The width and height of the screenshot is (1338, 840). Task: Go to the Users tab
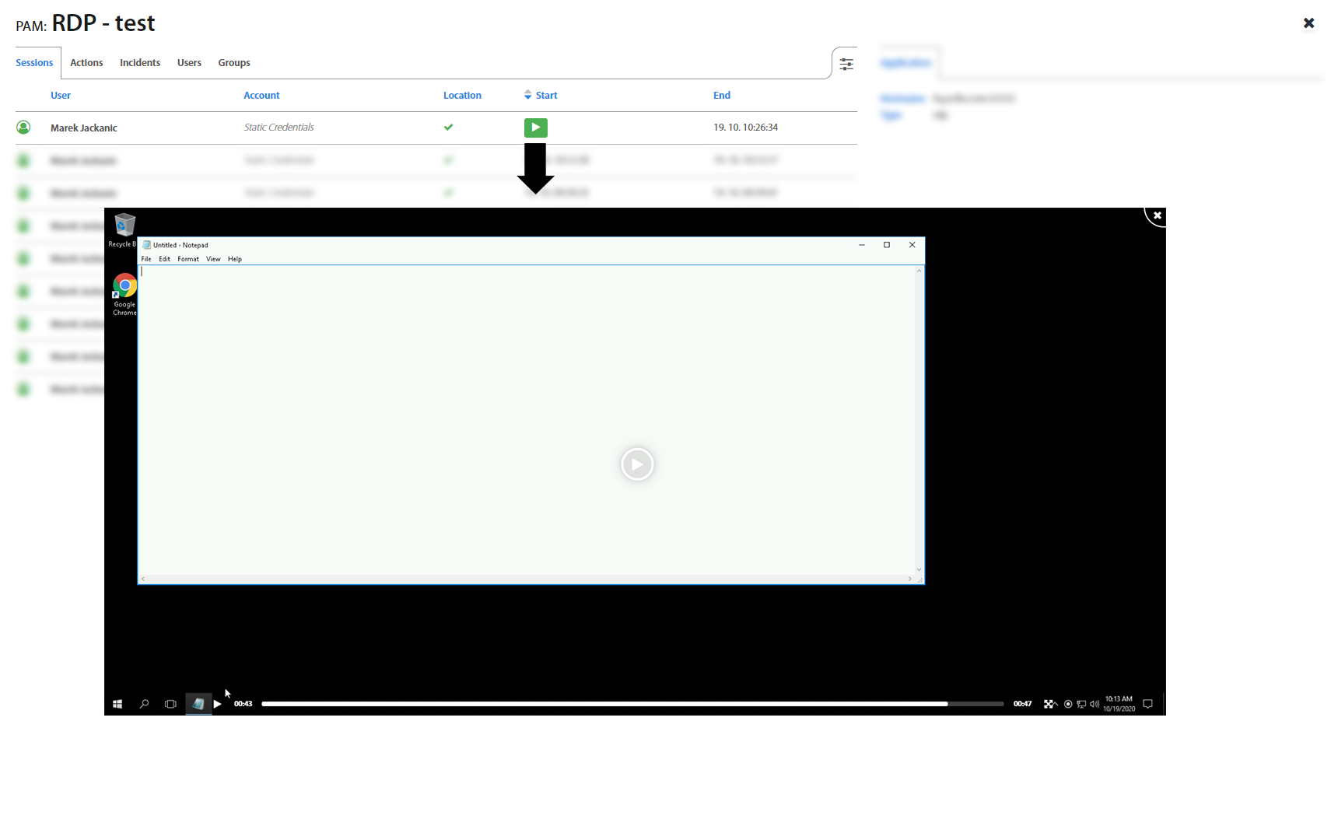[189, 63]
